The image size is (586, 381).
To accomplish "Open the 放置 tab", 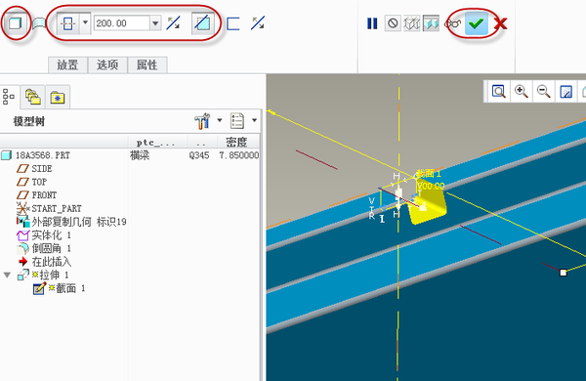I will click(x=67, y=65).
